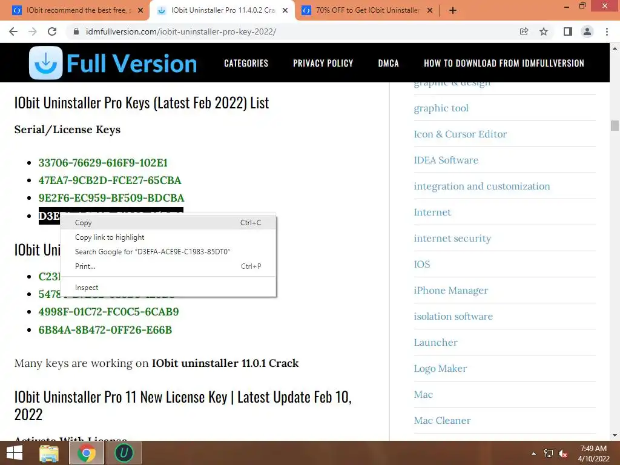Click the address bar URL field

[x=292, y=31]
